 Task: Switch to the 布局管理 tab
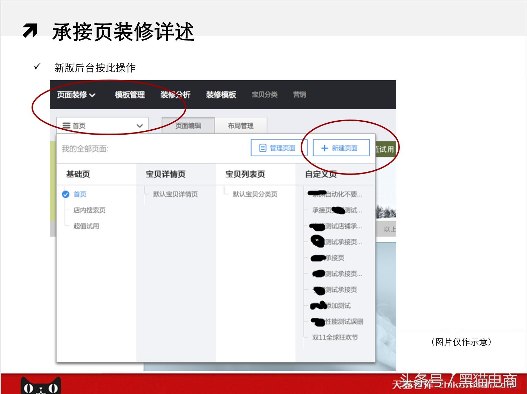click(x=241, y=125)
